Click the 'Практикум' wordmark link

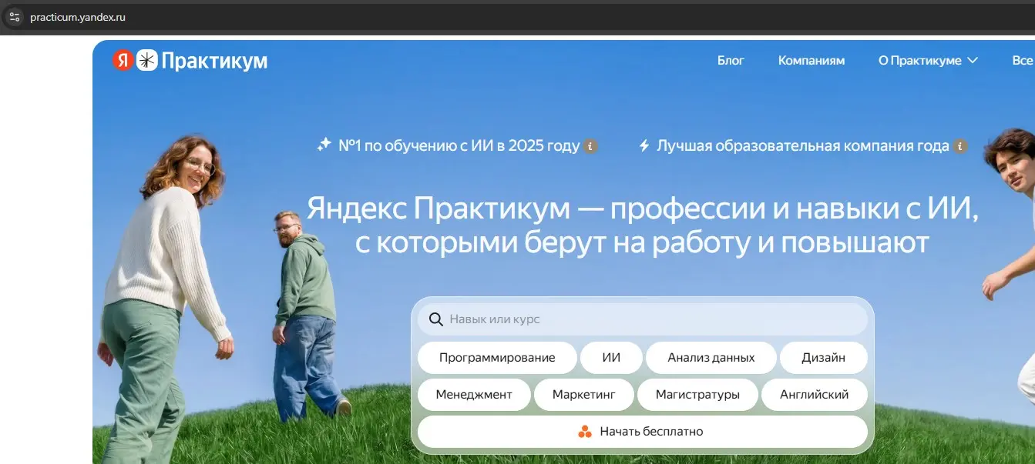pos(214,62)
